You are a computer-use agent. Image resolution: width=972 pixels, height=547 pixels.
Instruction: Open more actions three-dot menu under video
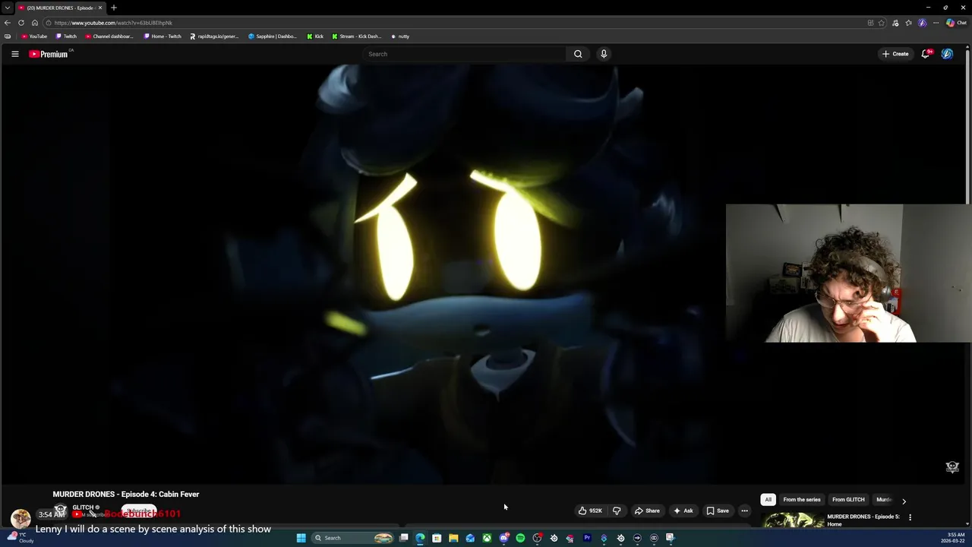(744, 511)
